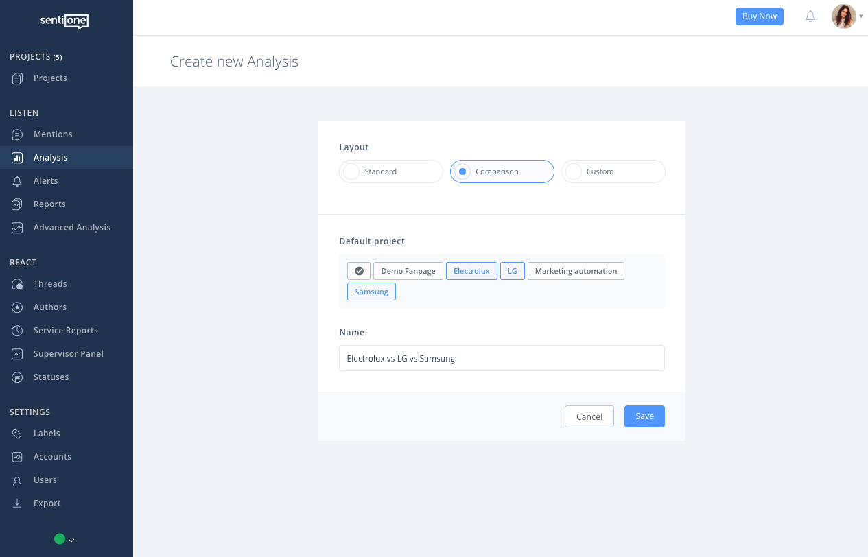Click the notification bell icon
868x557 pixels.
[x=810, y=16]
